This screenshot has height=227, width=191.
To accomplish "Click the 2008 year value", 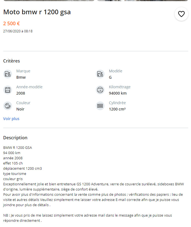I will pyautogui.click(x=21, y=93).
